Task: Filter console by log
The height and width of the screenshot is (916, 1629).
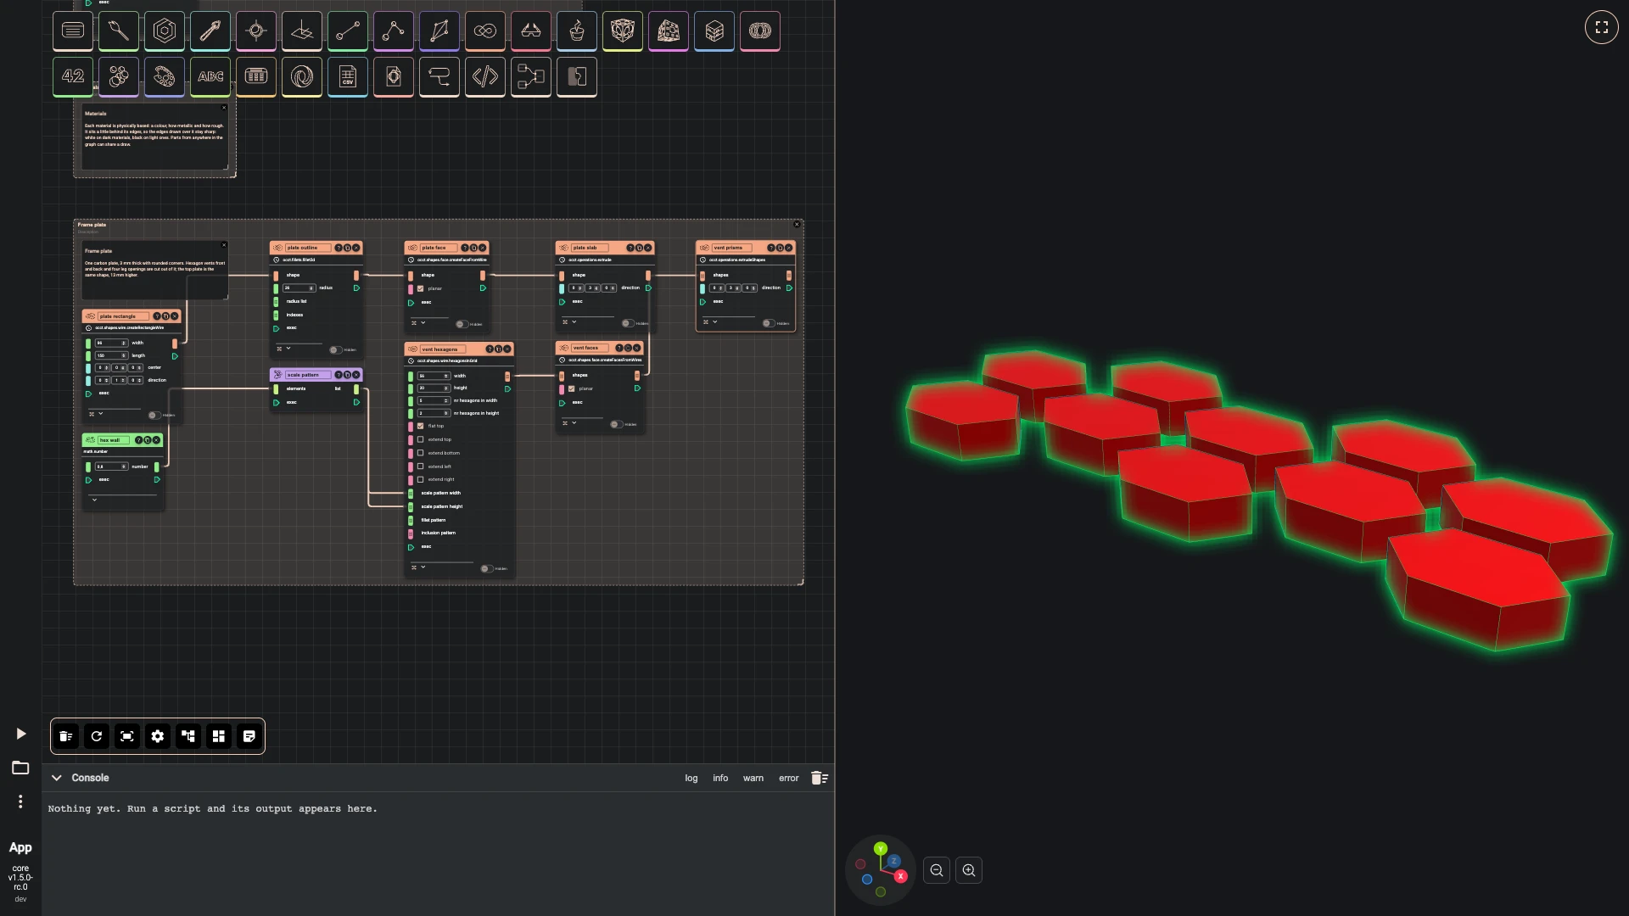Action: [x=691, y=778]
